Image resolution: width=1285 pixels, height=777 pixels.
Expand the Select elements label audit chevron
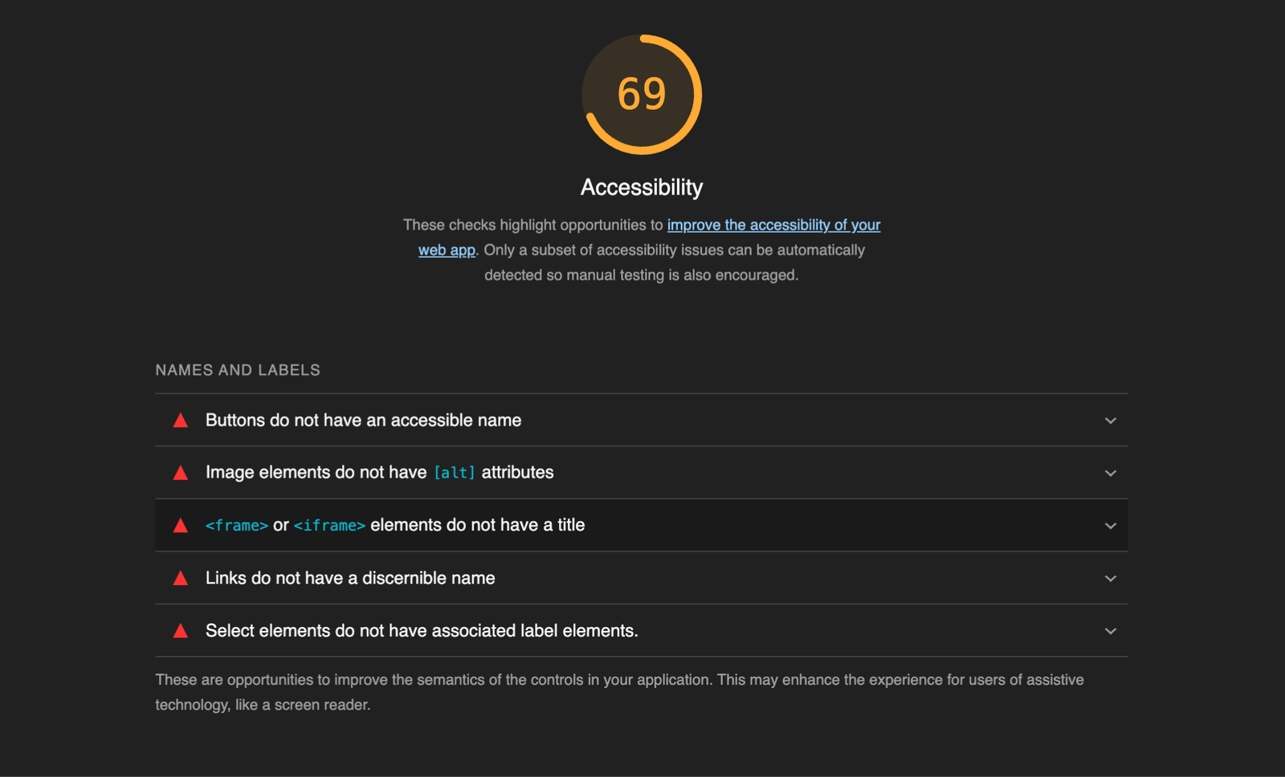pos(1110,631)
